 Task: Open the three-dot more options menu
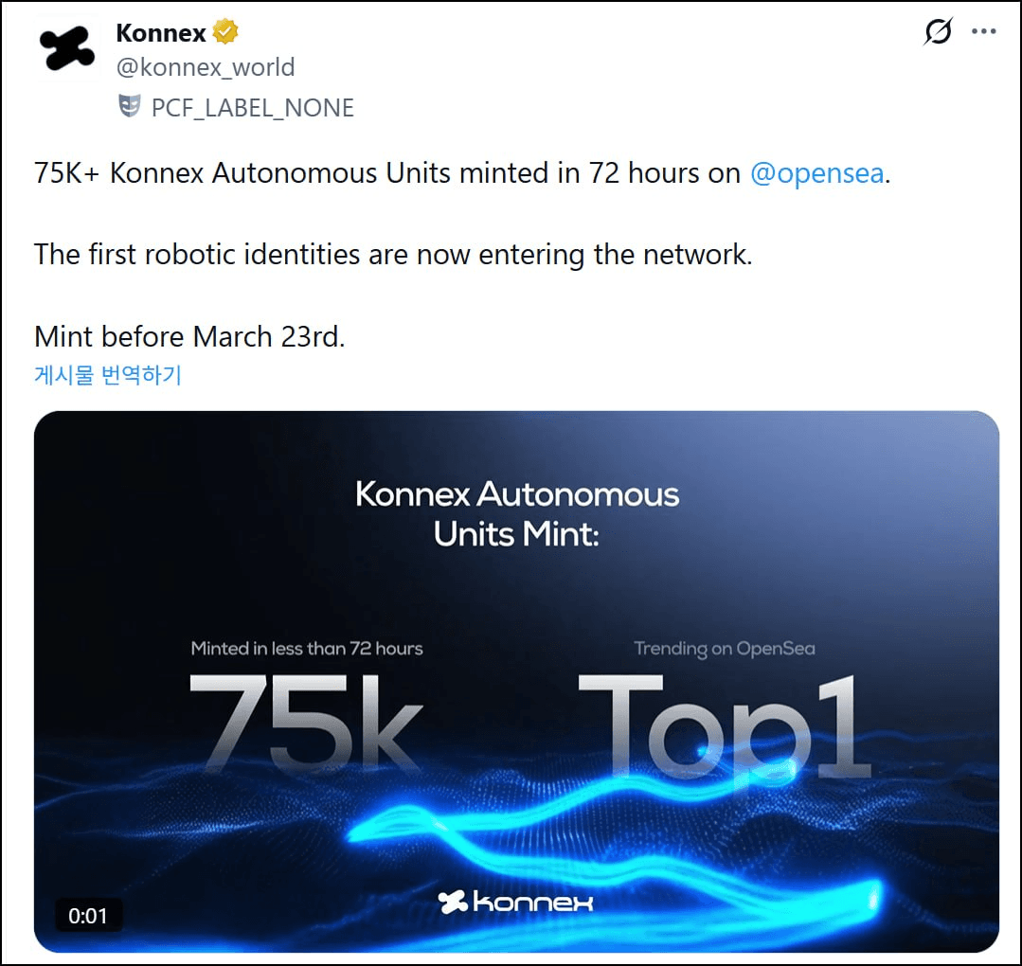(984, 32)
